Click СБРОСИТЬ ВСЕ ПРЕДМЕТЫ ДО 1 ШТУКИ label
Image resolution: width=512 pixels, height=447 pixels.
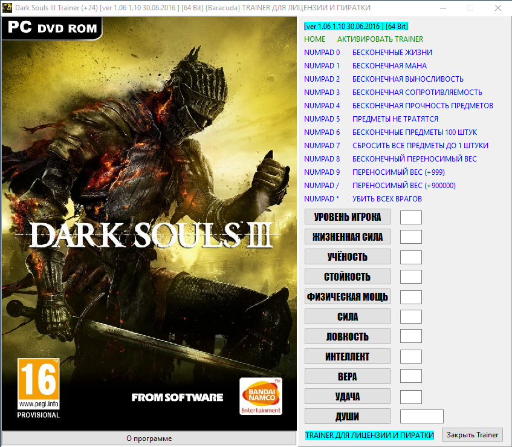420,145
